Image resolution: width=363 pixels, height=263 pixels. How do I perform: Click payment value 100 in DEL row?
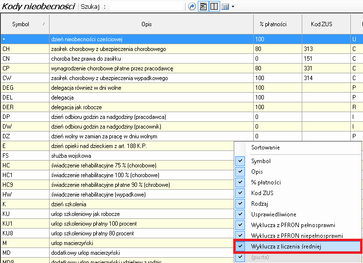point(277,98)
